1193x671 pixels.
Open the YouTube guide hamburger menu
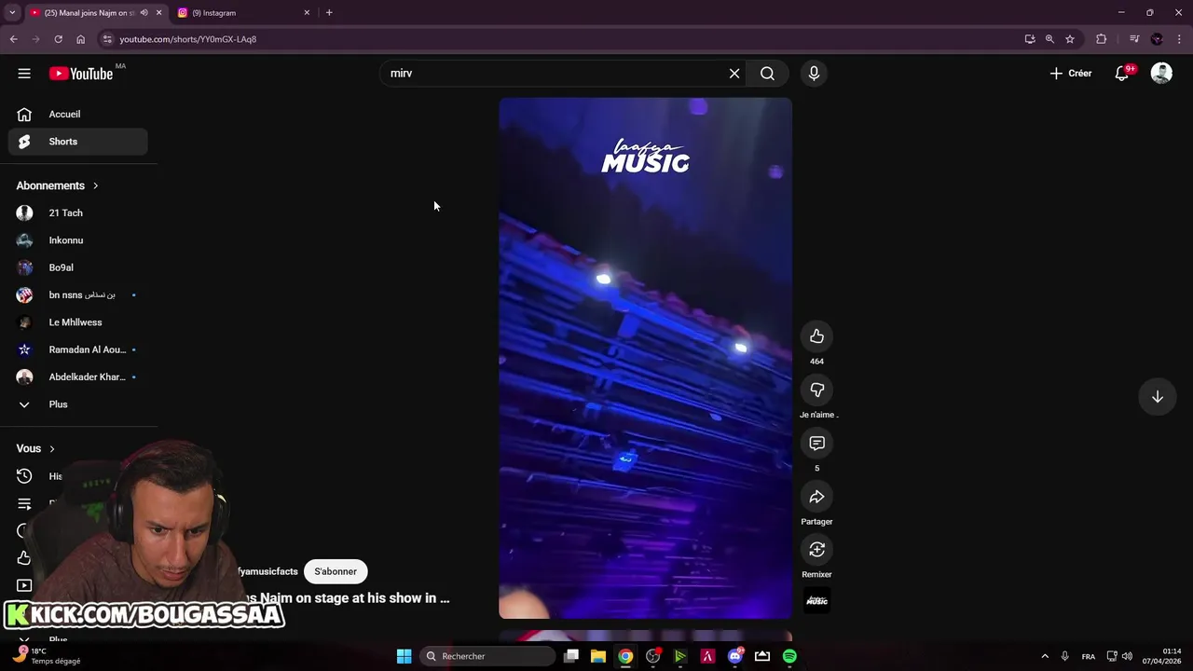click(24, 74)
